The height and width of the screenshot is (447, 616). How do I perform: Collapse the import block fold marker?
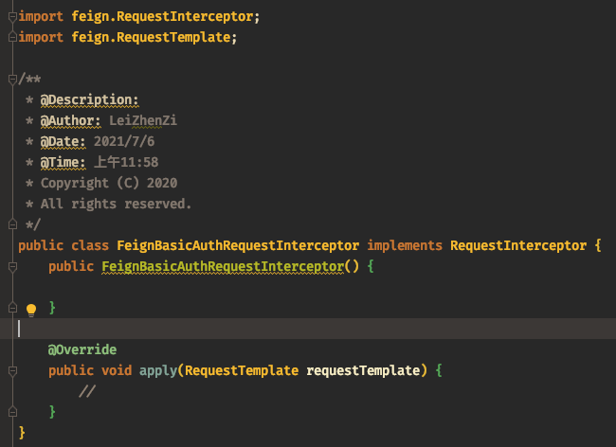[x=12, y=16]
